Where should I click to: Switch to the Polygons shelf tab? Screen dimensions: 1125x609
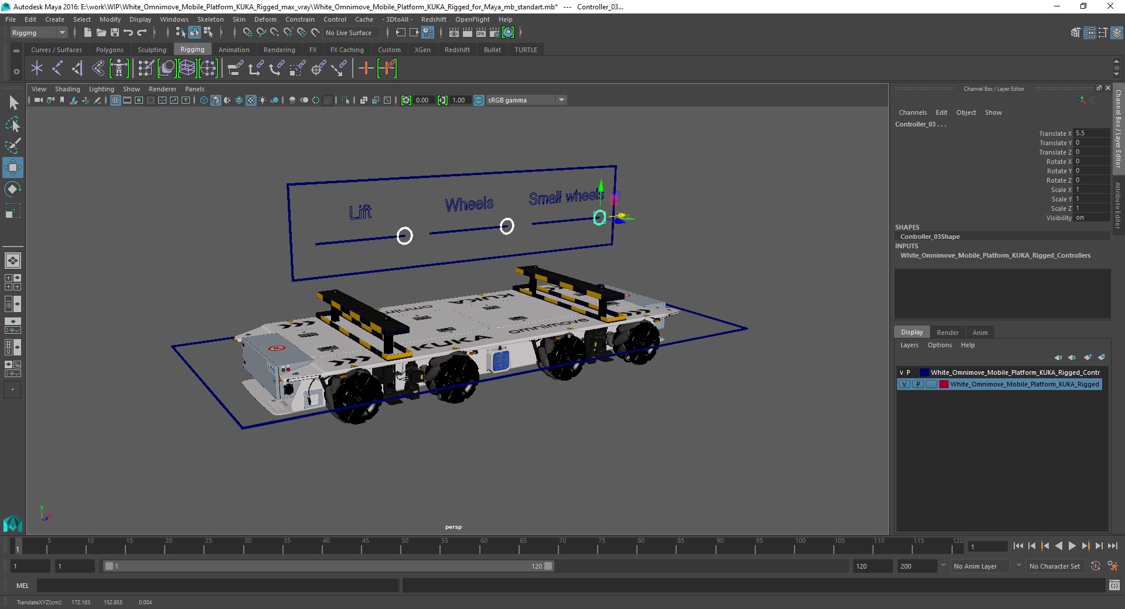pyautogui.click(x=110, y=50)
